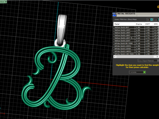
Task: Sort by the Metal column header
Action: pos(124,24)
